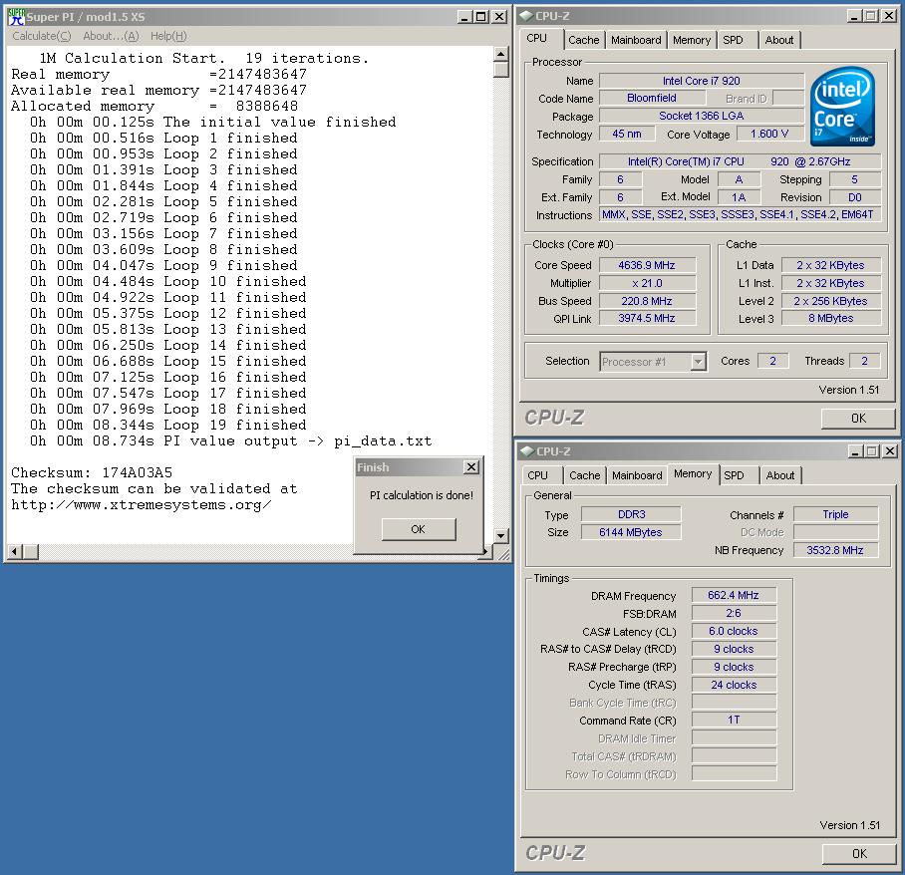Screen dimensions: 905x875
Task: Select Memory tab in bottom CPU-Z window
Action: 693,473
